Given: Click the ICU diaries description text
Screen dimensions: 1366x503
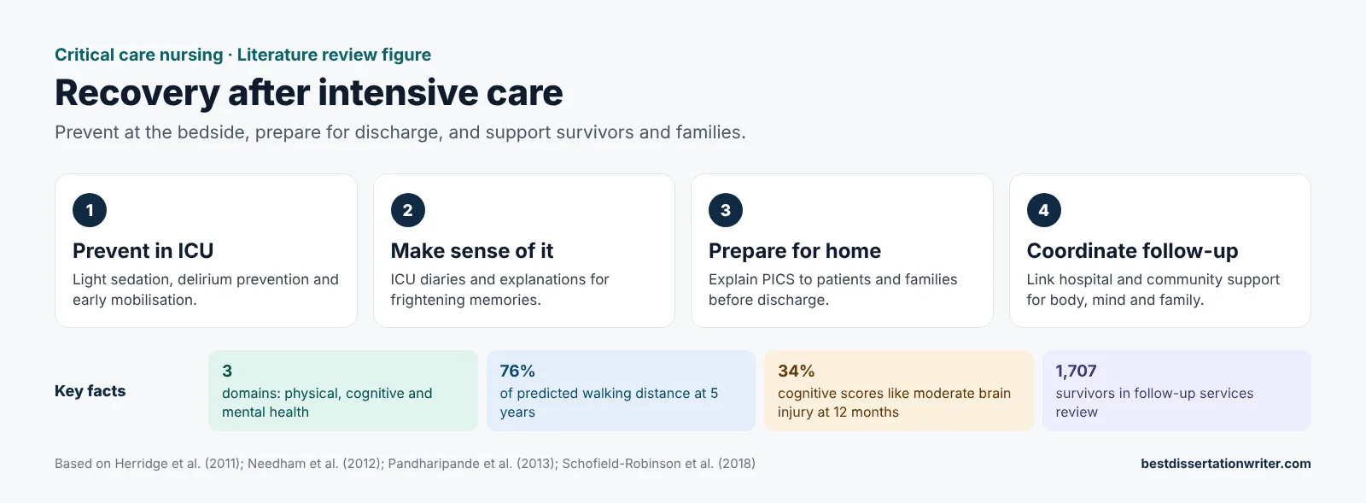Looking at the screenshot, I should pos(499,290).
